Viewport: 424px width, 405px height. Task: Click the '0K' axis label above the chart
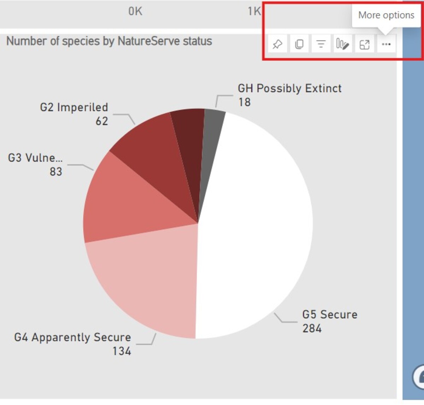135,11
